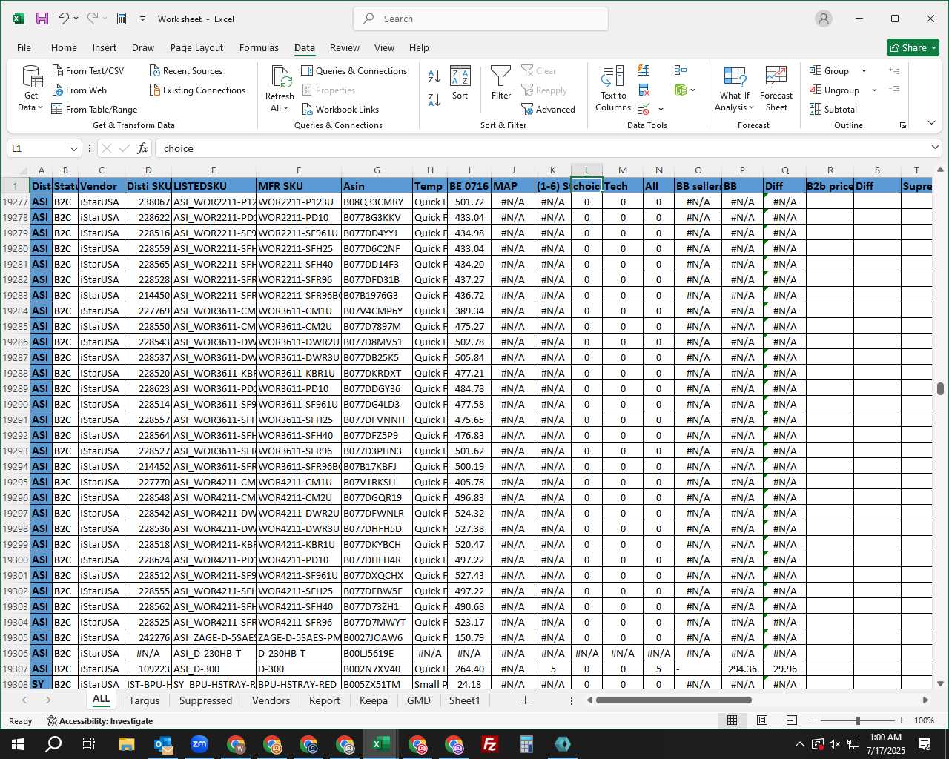
Task: Open the Name Box dropdown
Action: point(73,148)
